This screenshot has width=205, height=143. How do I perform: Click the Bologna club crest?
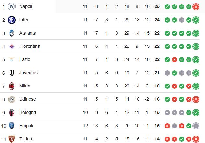tap(12, 113)
